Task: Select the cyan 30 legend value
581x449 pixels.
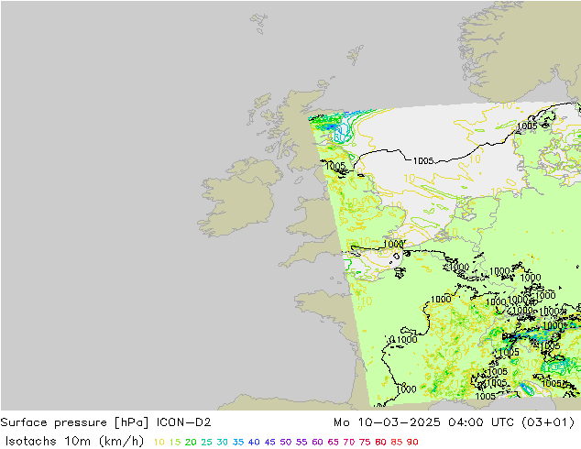Action: coord(223,442)
